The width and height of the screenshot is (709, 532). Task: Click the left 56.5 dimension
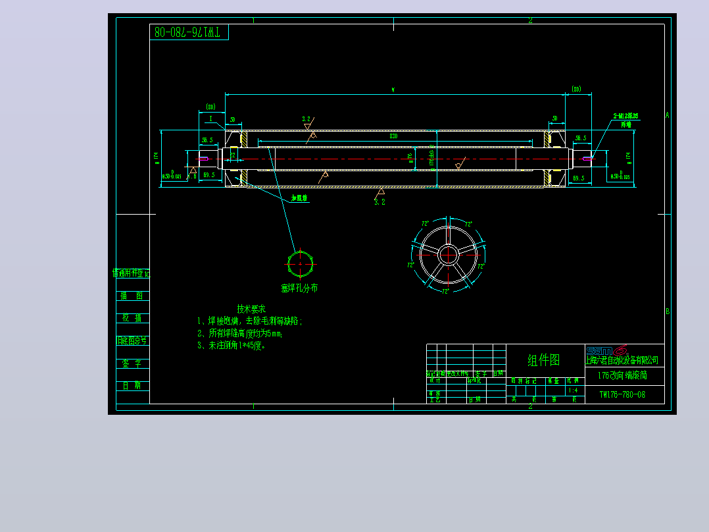coord(207,140)
